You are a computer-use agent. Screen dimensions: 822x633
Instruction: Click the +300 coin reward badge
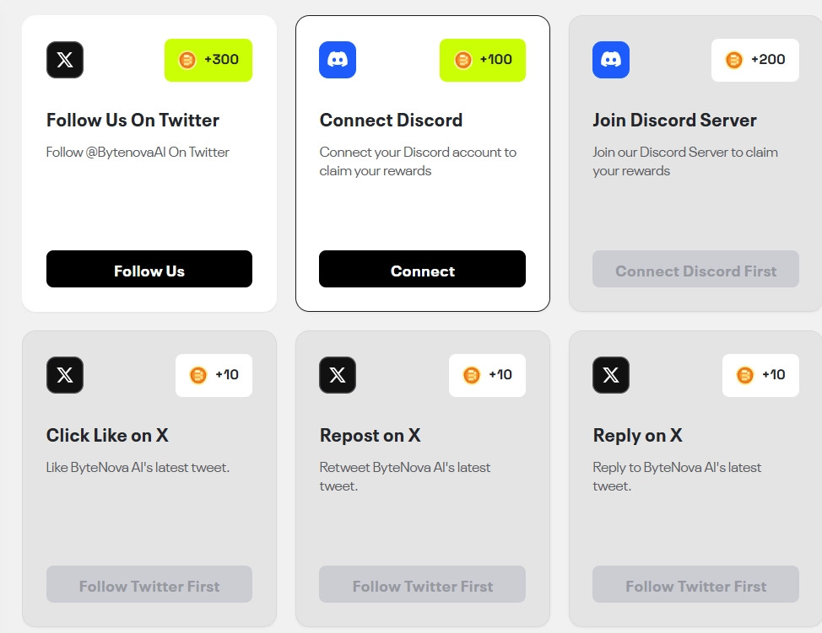point(208,60)
